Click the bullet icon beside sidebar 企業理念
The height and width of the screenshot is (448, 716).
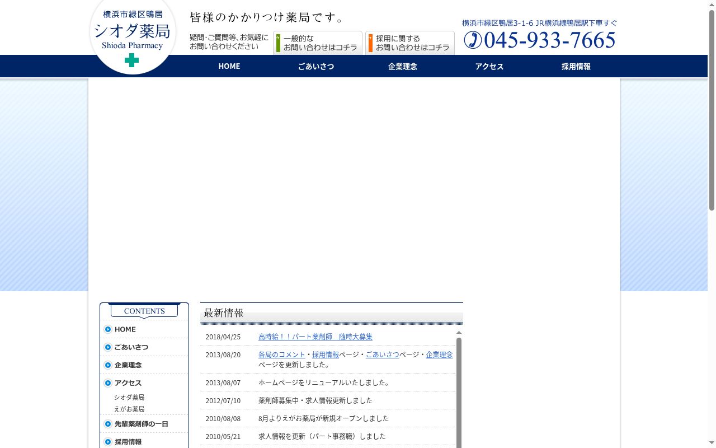(108, 365)
